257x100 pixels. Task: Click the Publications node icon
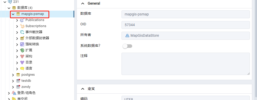(22, 20)
